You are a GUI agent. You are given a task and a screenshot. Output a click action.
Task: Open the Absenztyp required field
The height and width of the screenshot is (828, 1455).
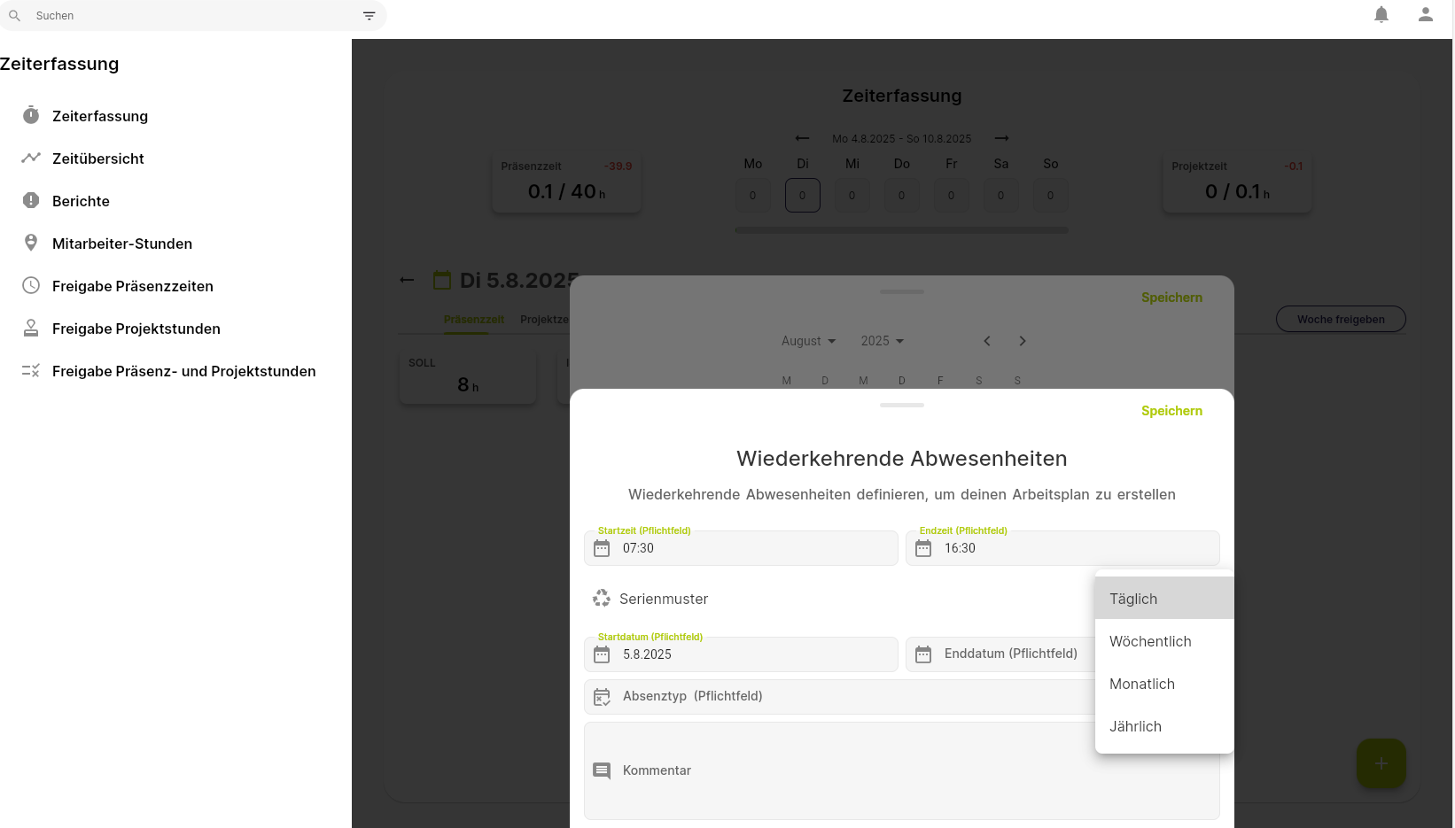[x=839, y=697]
